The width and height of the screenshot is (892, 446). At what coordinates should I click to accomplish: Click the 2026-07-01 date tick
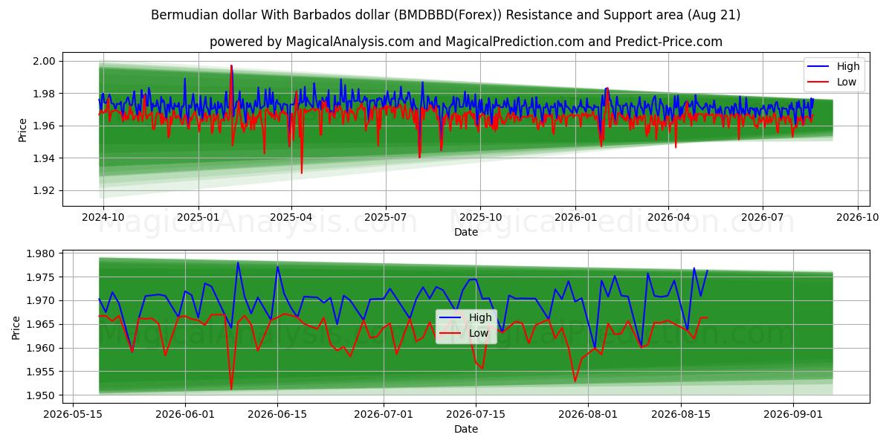[384, 416]
